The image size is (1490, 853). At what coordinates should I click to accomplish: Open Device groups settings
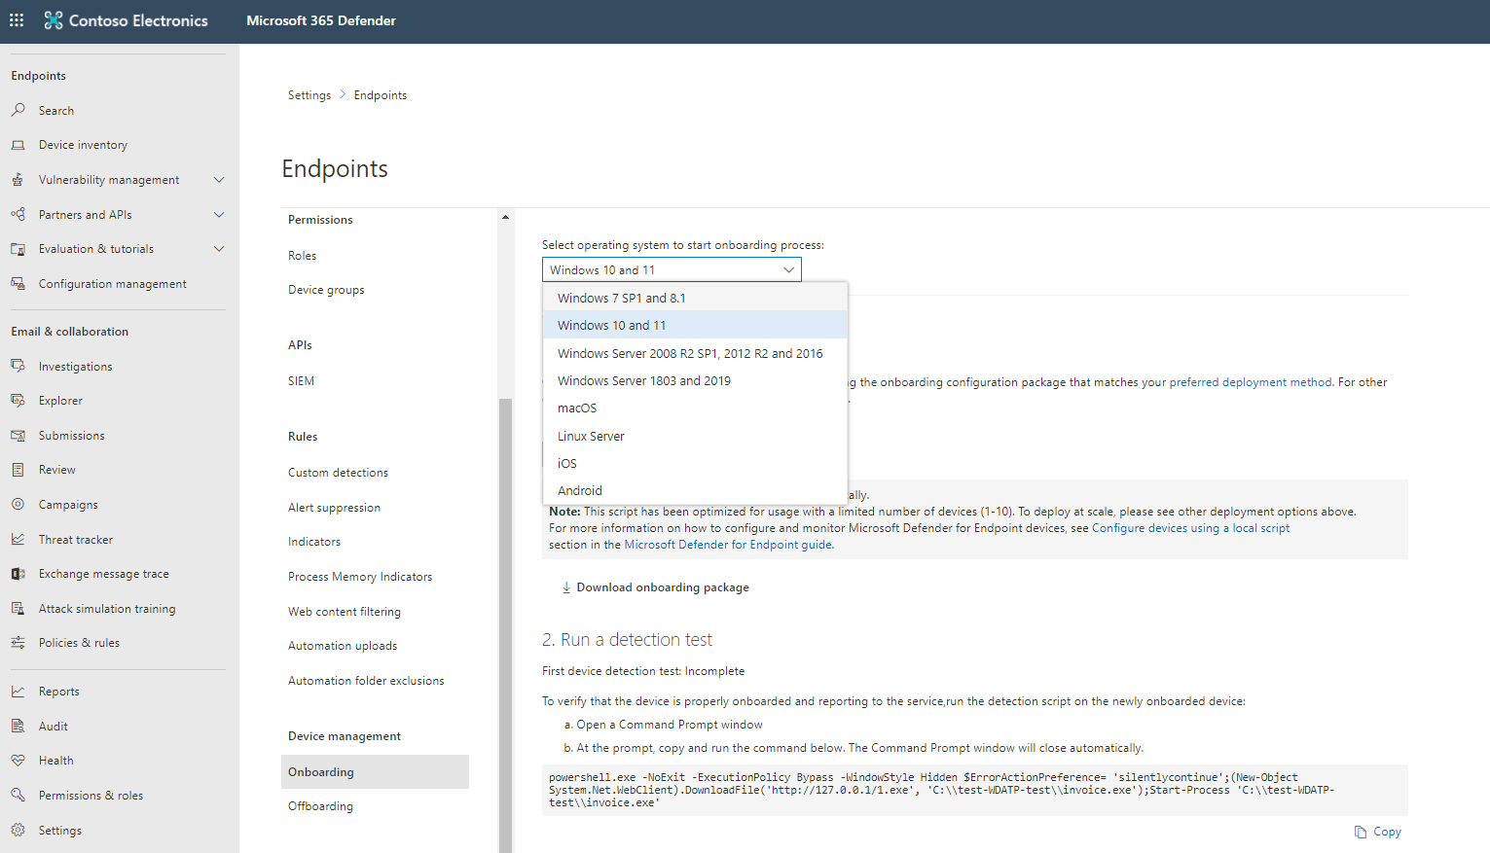tap(326, 290)
